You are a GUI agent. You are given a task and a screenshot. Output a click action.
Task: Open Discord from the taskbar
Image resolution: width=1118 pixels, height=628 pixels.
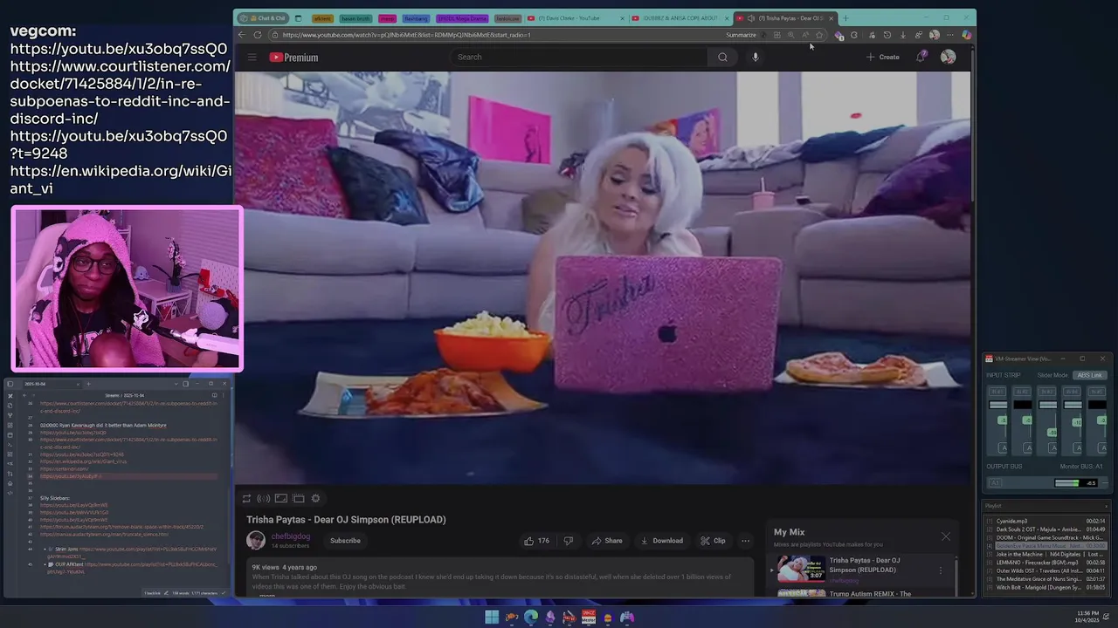point(627,618)
